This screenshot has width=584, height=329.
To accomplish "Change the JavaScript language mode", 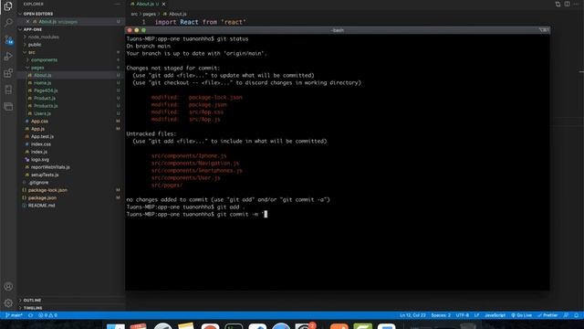I will (x=495, y=315).
